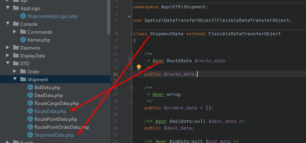The image size is (306, 143).
Task: Open RouteCargoData.php file
Action: 57,103
